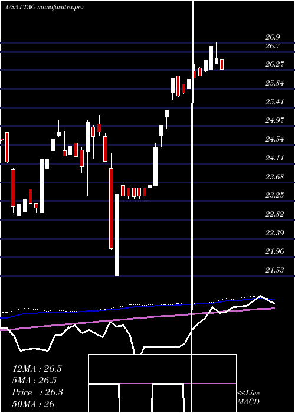Click the 25.84 price level label
This screenshot has width=295, height=413.
point(275,83)
